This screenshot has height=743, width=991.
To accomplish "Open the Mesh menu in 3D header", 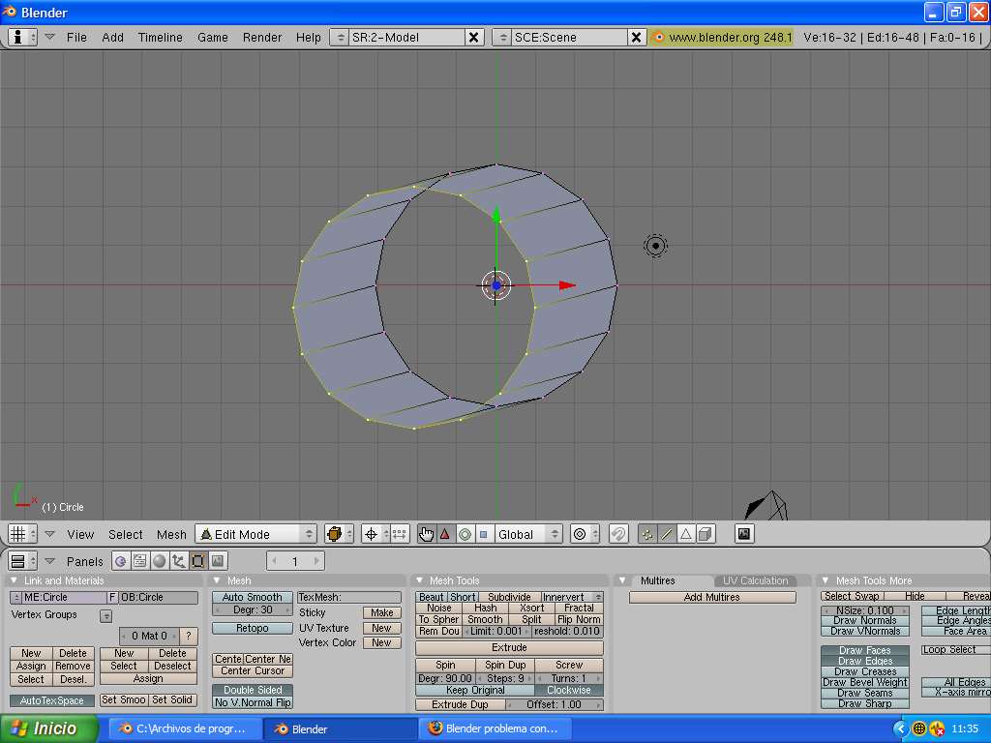I will [x=171, y=534].
